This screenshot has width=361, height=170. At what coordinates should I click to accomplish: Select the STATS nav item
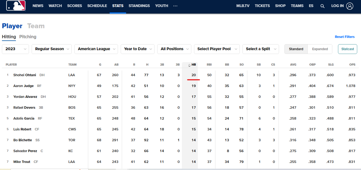(118, 6)
